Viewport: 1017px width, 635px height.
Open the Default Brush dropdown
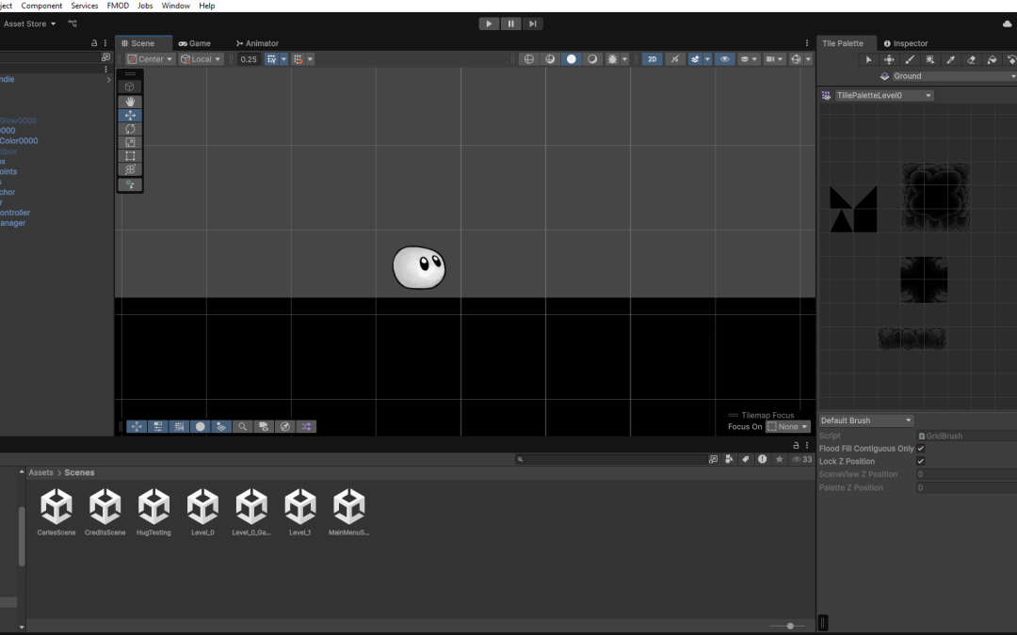(866, 421)
